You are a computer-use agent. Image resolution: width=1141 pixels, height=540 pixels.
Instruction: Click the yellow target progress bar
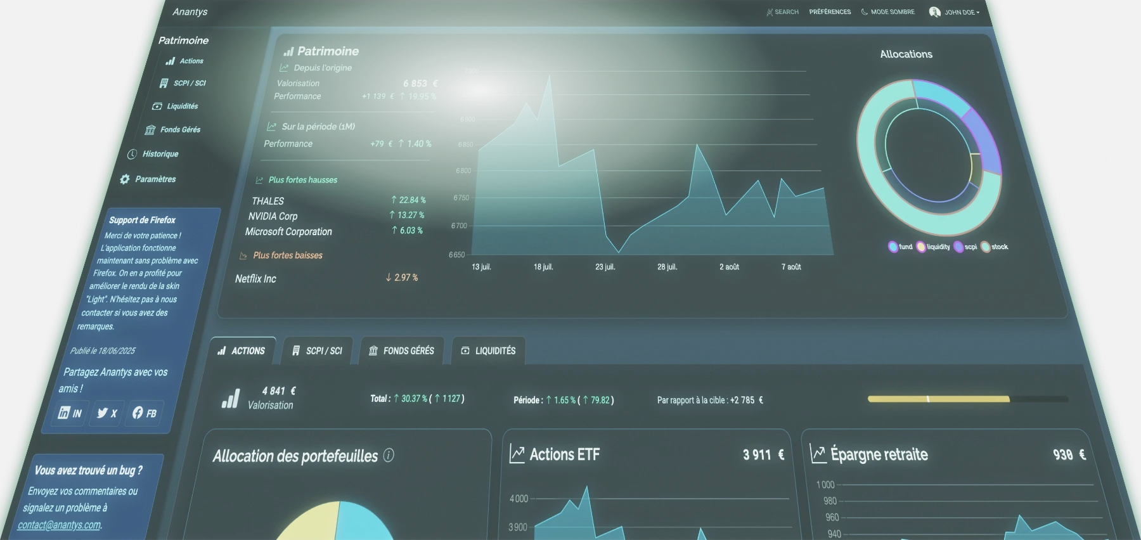click(938, 399)
